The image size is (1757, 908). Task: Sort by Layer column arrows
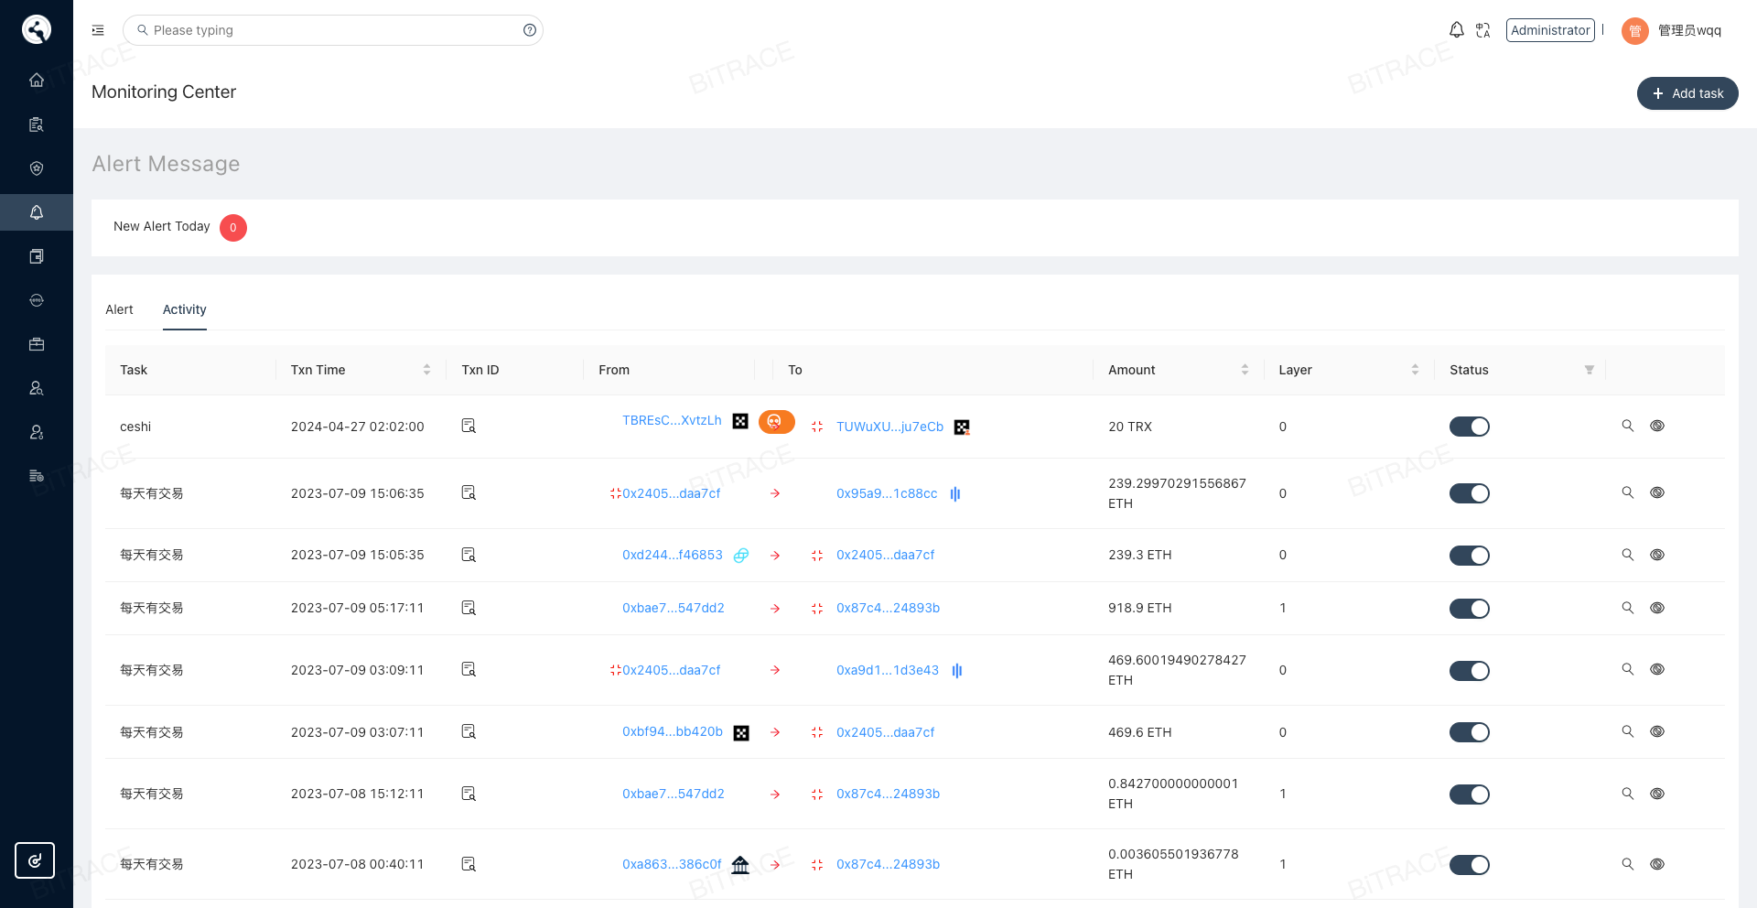(x=1415, y=370)
